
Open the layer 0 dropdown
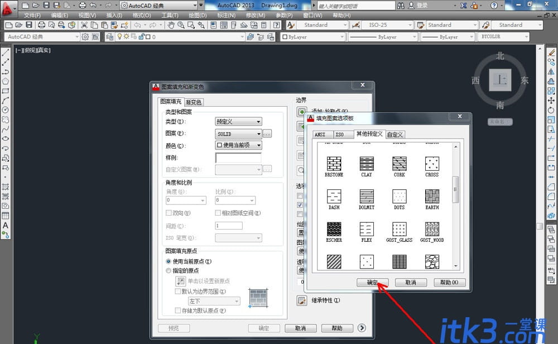[x=180, y=37]
